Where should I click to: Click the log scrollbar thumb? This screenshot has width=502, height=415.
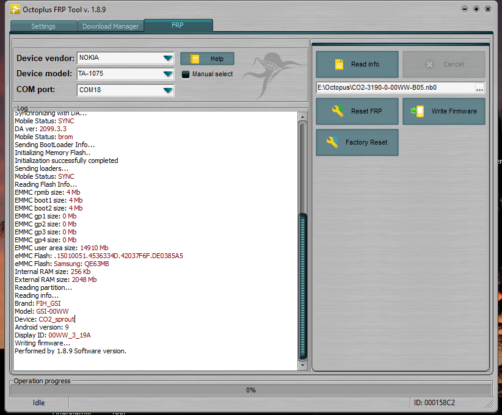coord(302,286)
